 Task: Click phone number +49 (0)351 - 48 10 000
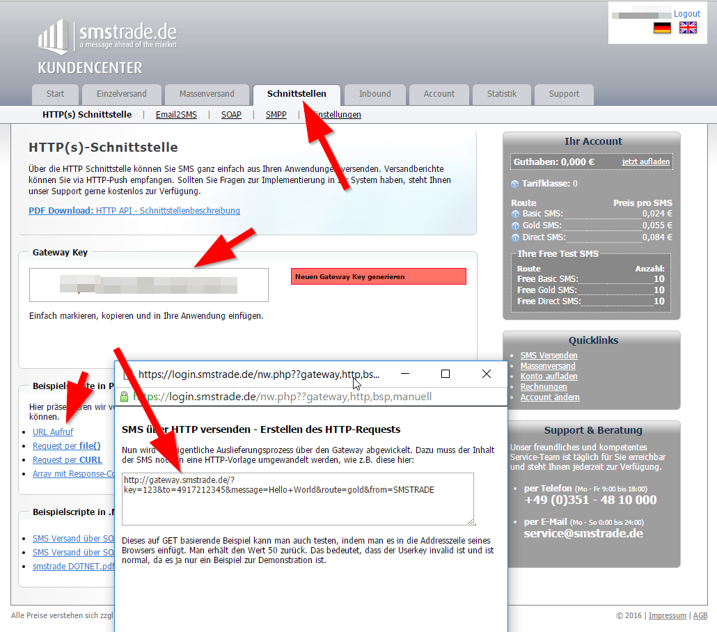point(590,500)
